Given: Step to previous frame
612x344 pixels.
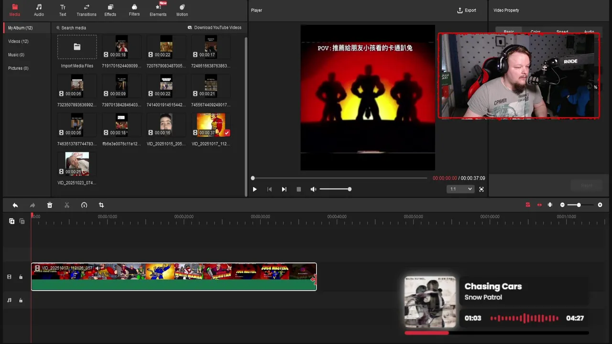Looking at the screenshot, I should pos(269,189).
